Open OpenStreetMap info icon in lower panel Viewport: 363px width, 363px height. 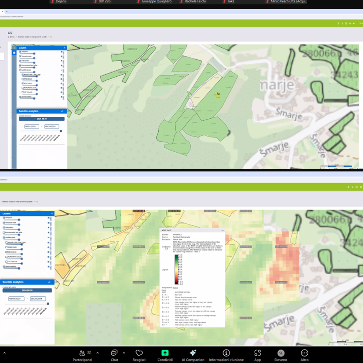[x=49, y=267]
